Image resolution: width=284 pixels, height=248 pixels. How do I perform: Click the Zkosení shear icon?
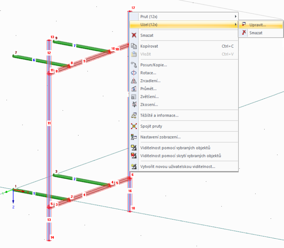134,105
